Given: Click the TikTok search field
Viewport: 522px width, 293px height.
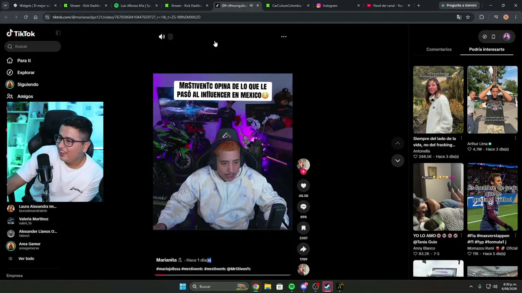Looking at the screenshot, I should coord(33,46).
